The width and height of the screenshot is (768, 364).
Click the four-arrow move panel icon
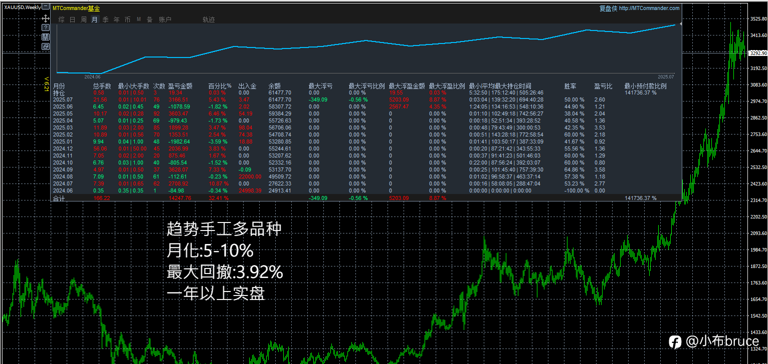[x=46, y=18]
